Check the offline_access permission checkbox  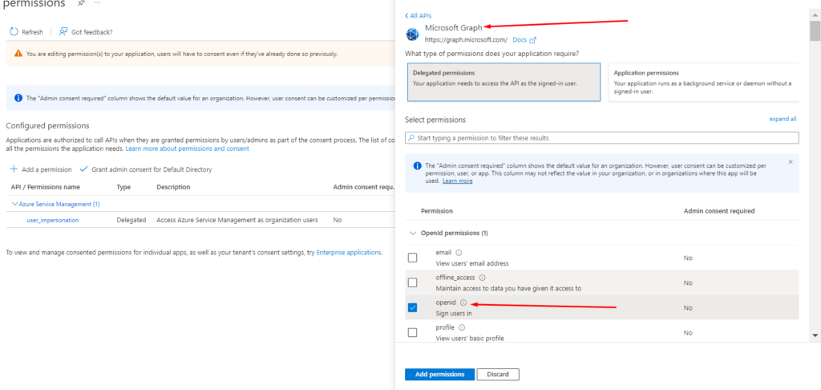(413, 282)
